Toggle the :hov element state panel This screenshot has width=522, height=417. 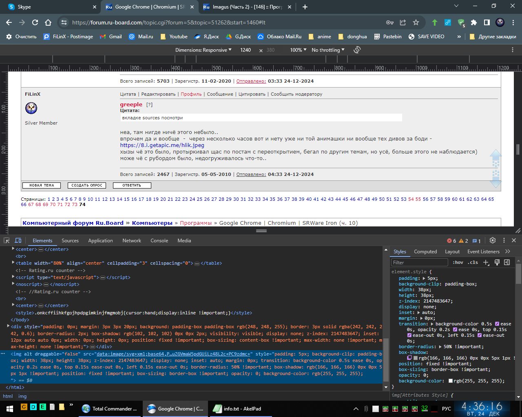pos(458,262)
